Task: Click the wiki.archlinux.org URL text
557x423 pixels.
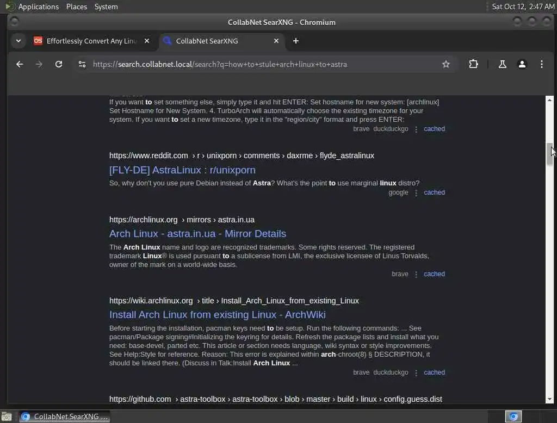Action: click(234, 301)
